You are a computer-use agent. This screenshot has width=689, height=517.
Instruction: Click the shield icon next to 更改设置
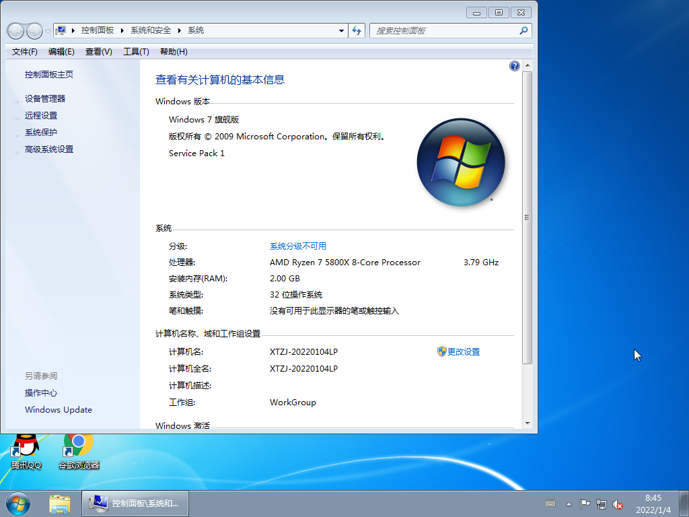441,351
